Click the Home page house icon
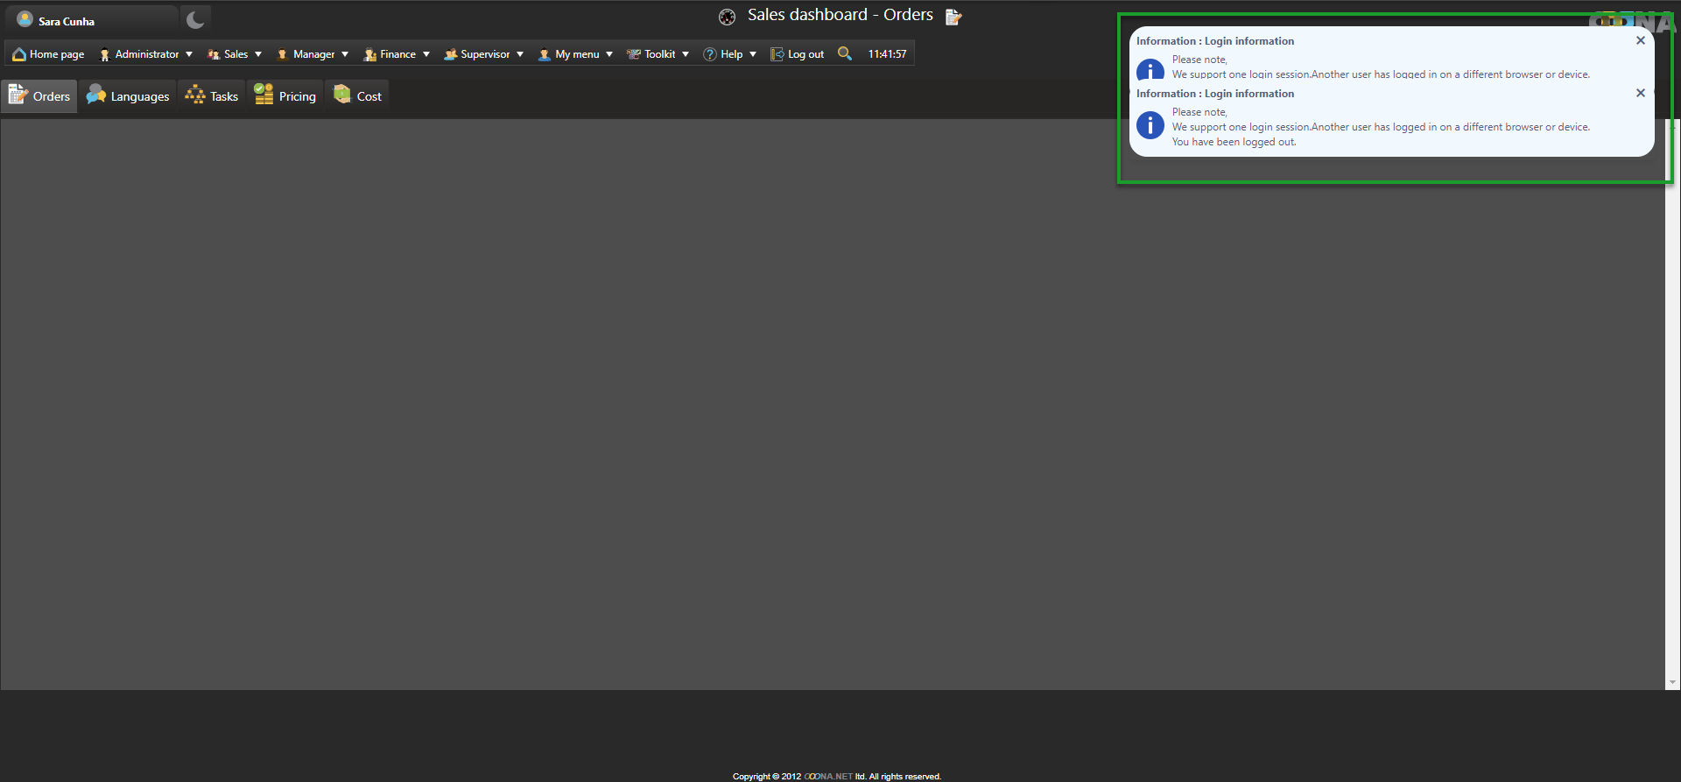 [18, 54]
